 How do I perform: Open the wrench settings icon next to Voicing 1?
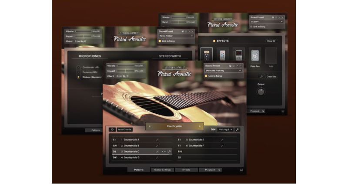point(237,129)
